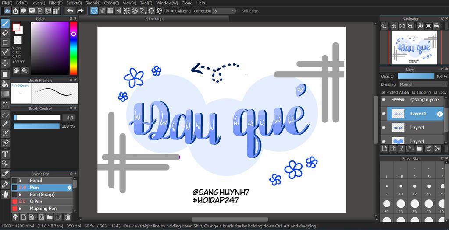Open the Snap menu
The image size is (449, 230).
[x=93, y=3]
